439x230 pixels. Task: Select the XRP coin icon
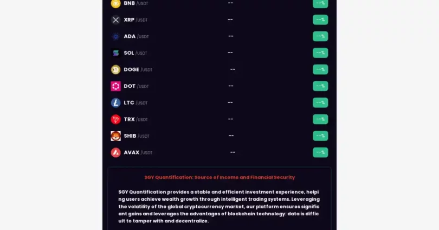115,20
